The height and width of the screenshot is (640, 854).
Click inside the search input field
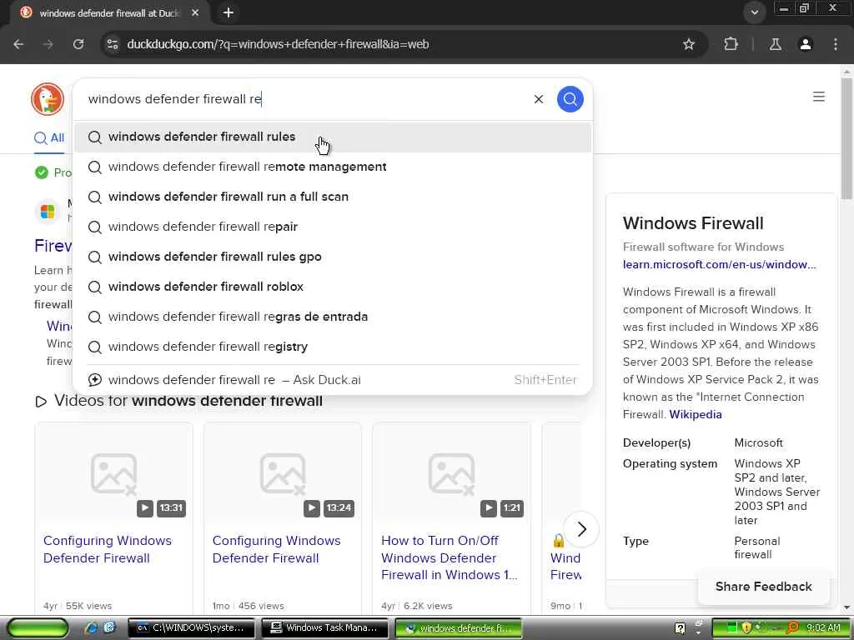[305, 99]
